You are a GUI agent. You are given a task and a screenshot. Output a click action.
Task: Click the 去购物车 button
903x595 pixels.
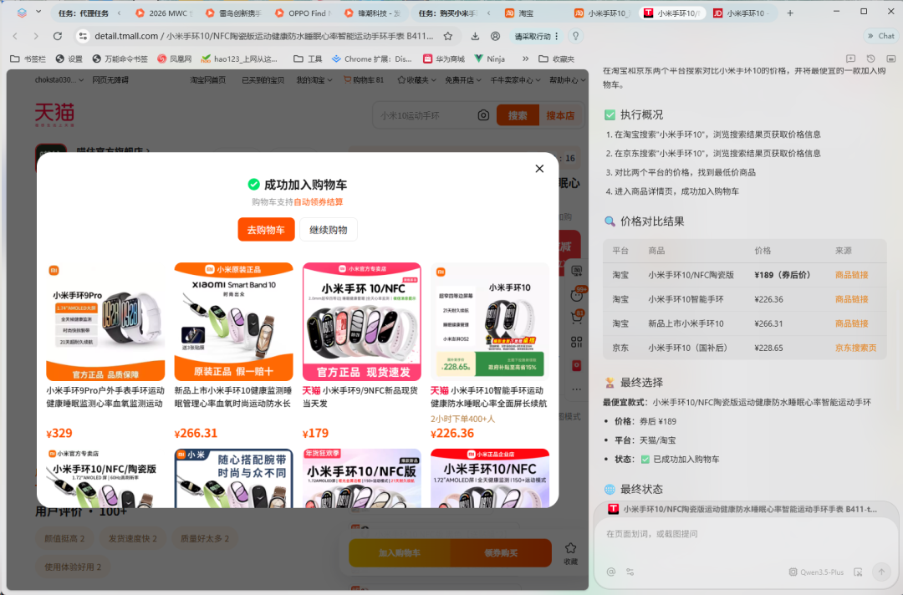266,230
